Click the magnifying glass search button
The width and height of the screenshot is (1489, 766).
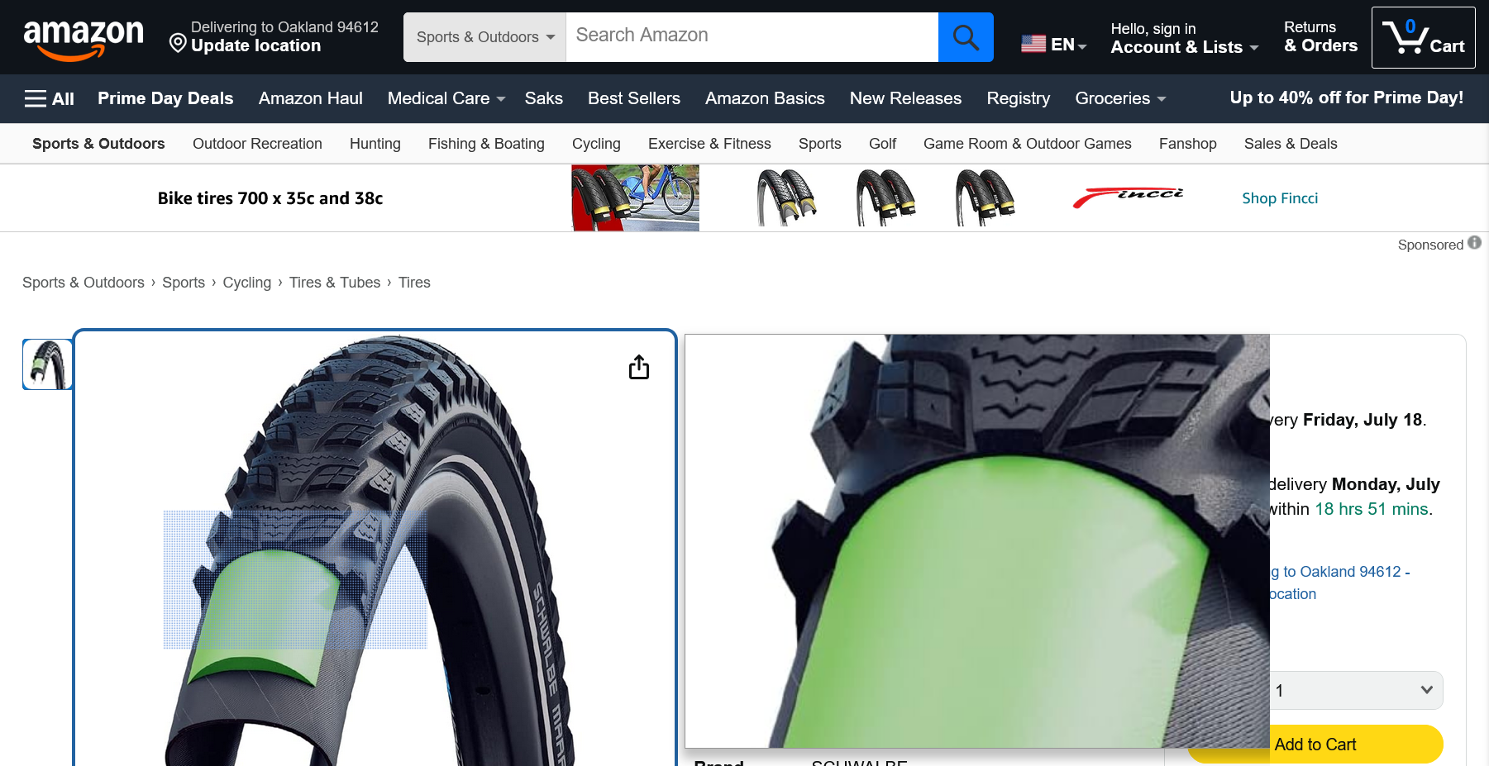[966, 37]
